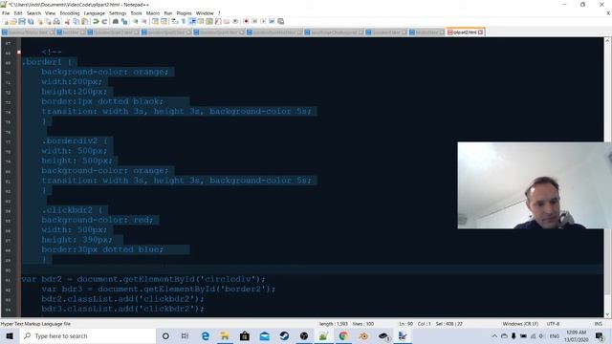Toggle Word Wrap toolbar icon
The width and height of the screenshot is (612, 344).
(x=174, y=21)
